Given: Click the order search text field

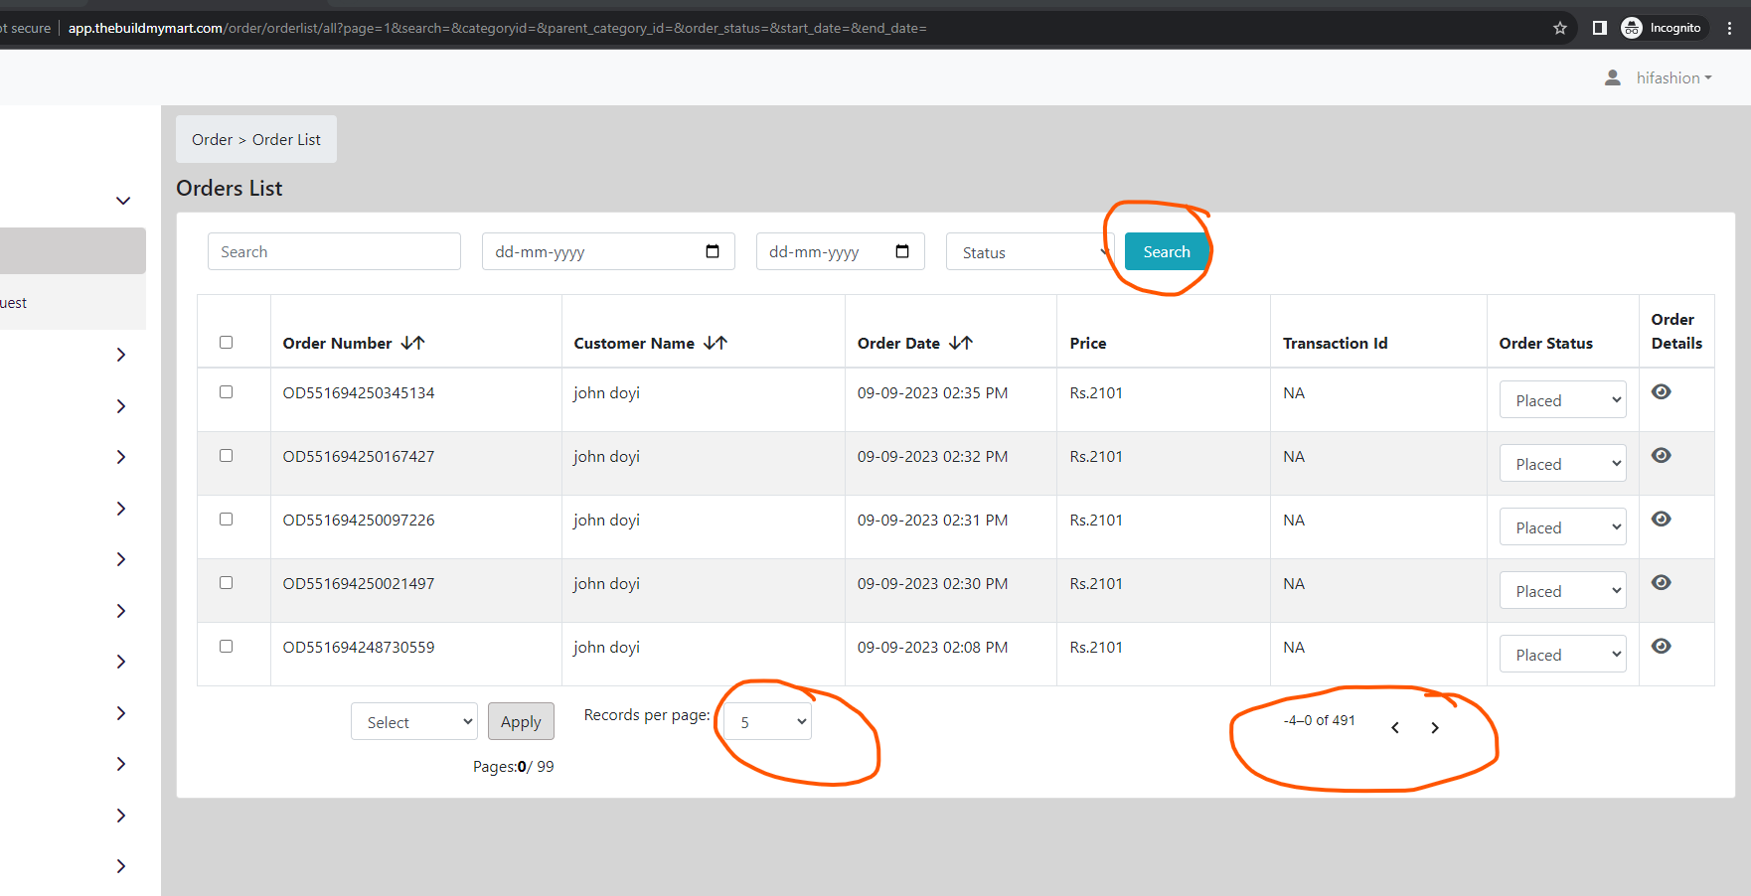Looking at the screenshot, I should click(x=334, y=251).
